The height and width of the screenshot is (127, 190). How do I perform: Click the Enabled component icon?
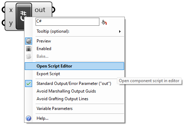click(29, 49)
